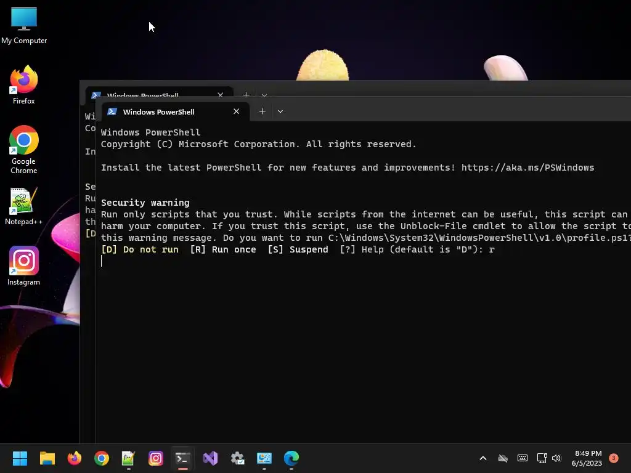Image resolution: width=631 pixels, height=473 pixels.
Task: Click the Terminal icon in the taskbar
Action: (x=182, y=458)
